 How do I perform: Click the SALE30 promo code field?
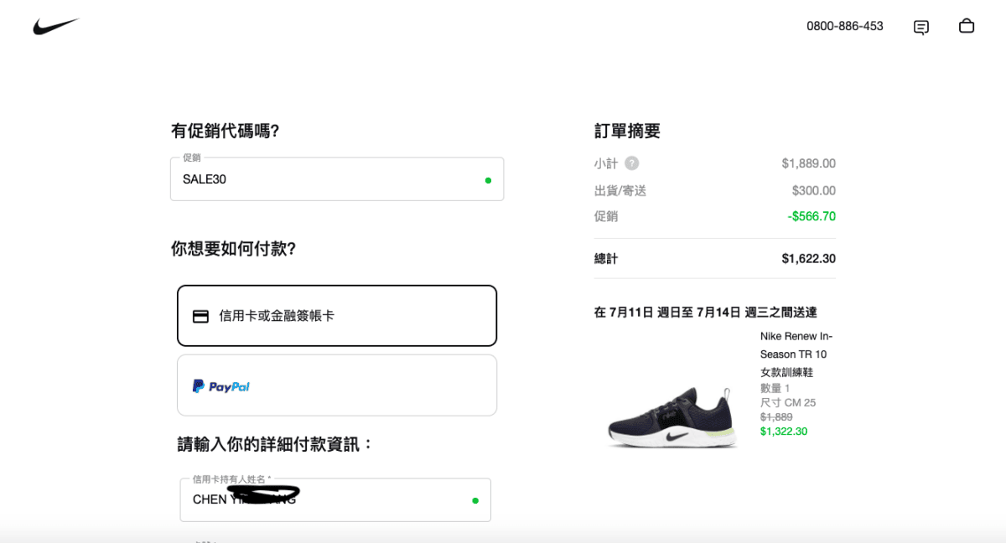coord(327,179)
